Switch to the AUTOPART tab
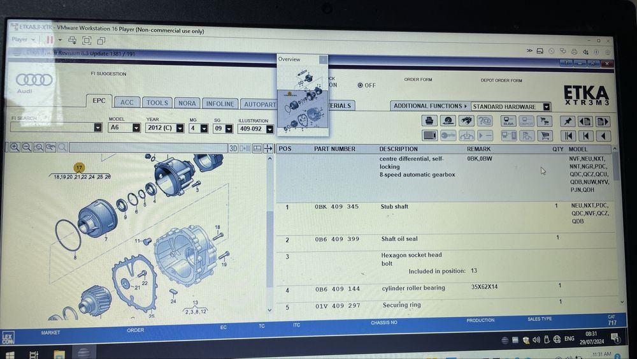The width and height of the screenshot is (637, 359). [x=259, y=104]
